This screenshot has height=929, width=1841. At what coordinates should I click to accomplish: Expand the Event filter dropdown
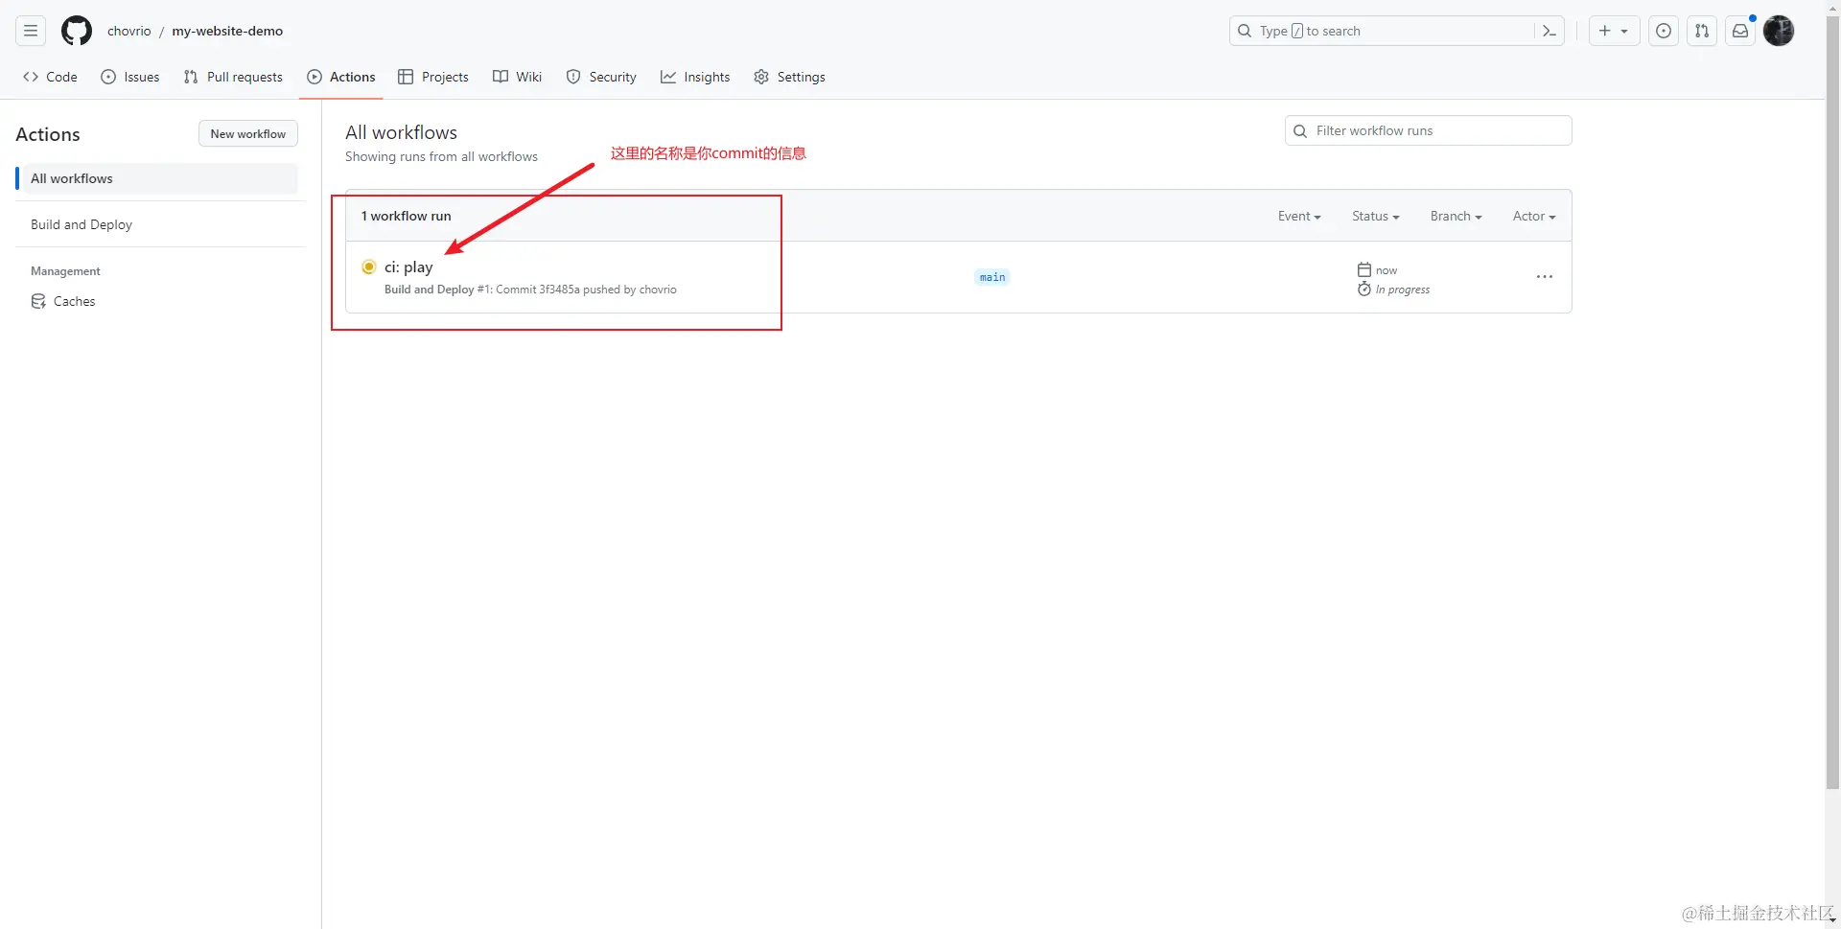coord(1299,217)
